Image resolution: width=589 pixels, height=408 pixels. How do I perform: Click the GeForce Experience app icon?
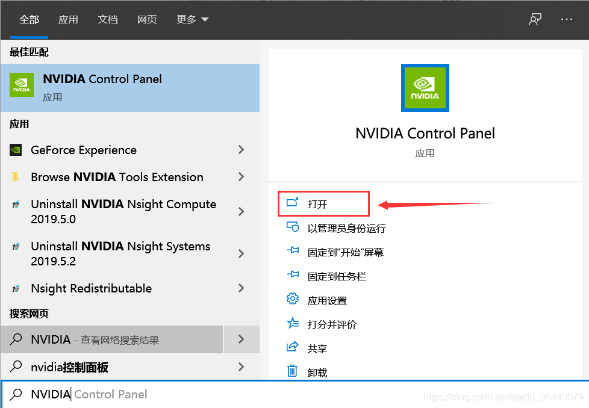click(16, 150)
